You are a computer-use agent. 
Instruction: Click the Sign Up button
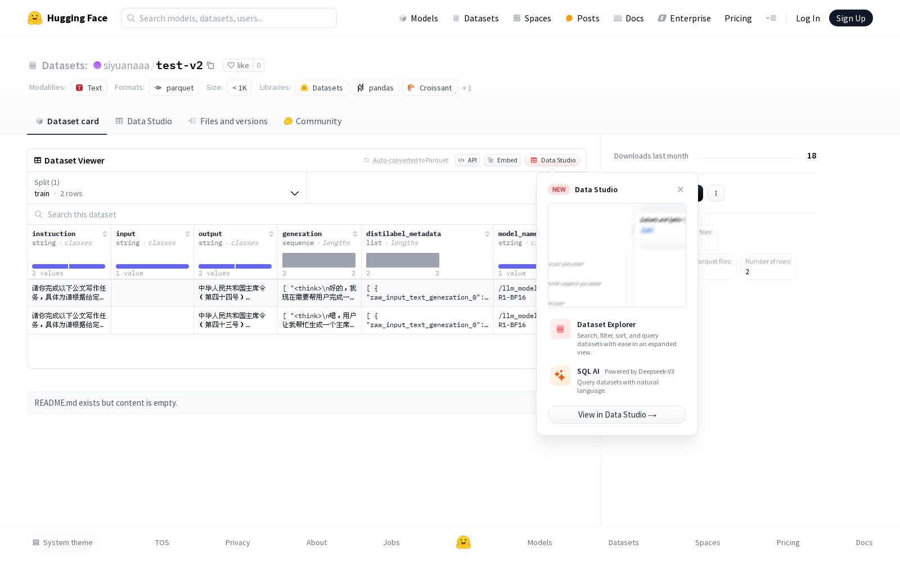851,18
